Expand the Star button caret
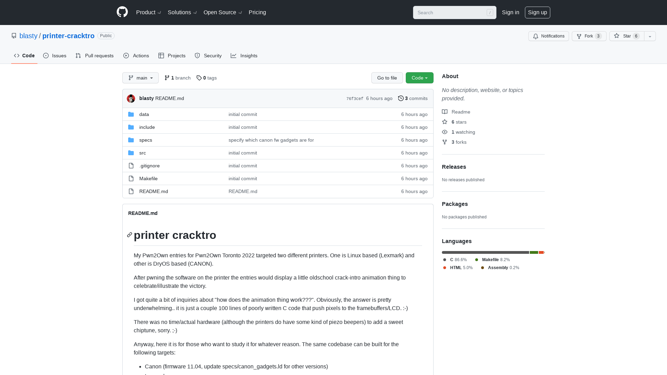This screenshot has height=375, width=667. click(x=650, y=36)
